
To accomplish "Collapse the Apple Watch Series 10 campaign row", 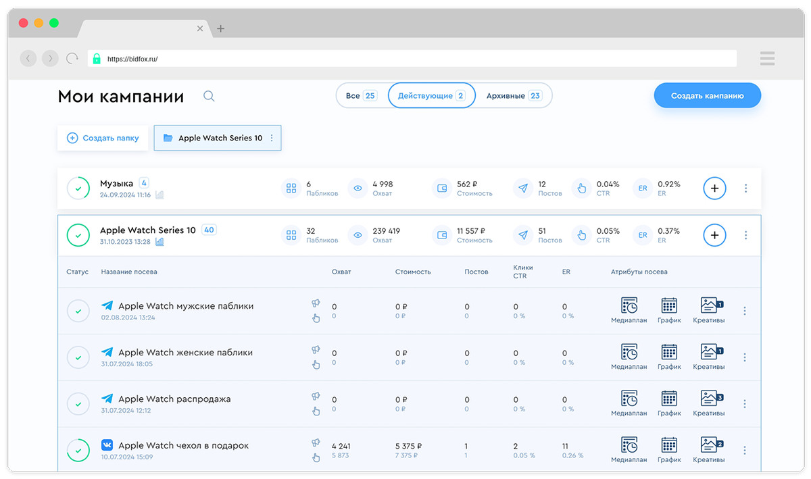I will pos(410,235).
